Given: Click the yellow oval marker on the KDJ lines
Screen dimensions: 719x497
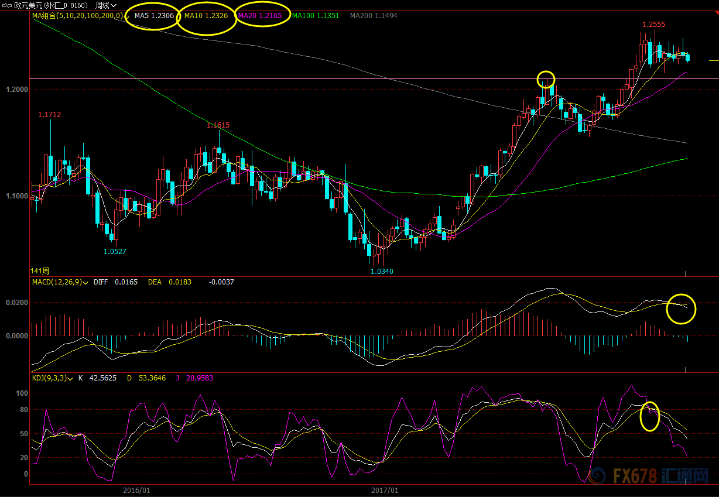Looking at the screenshot, I should coord(650,416).
